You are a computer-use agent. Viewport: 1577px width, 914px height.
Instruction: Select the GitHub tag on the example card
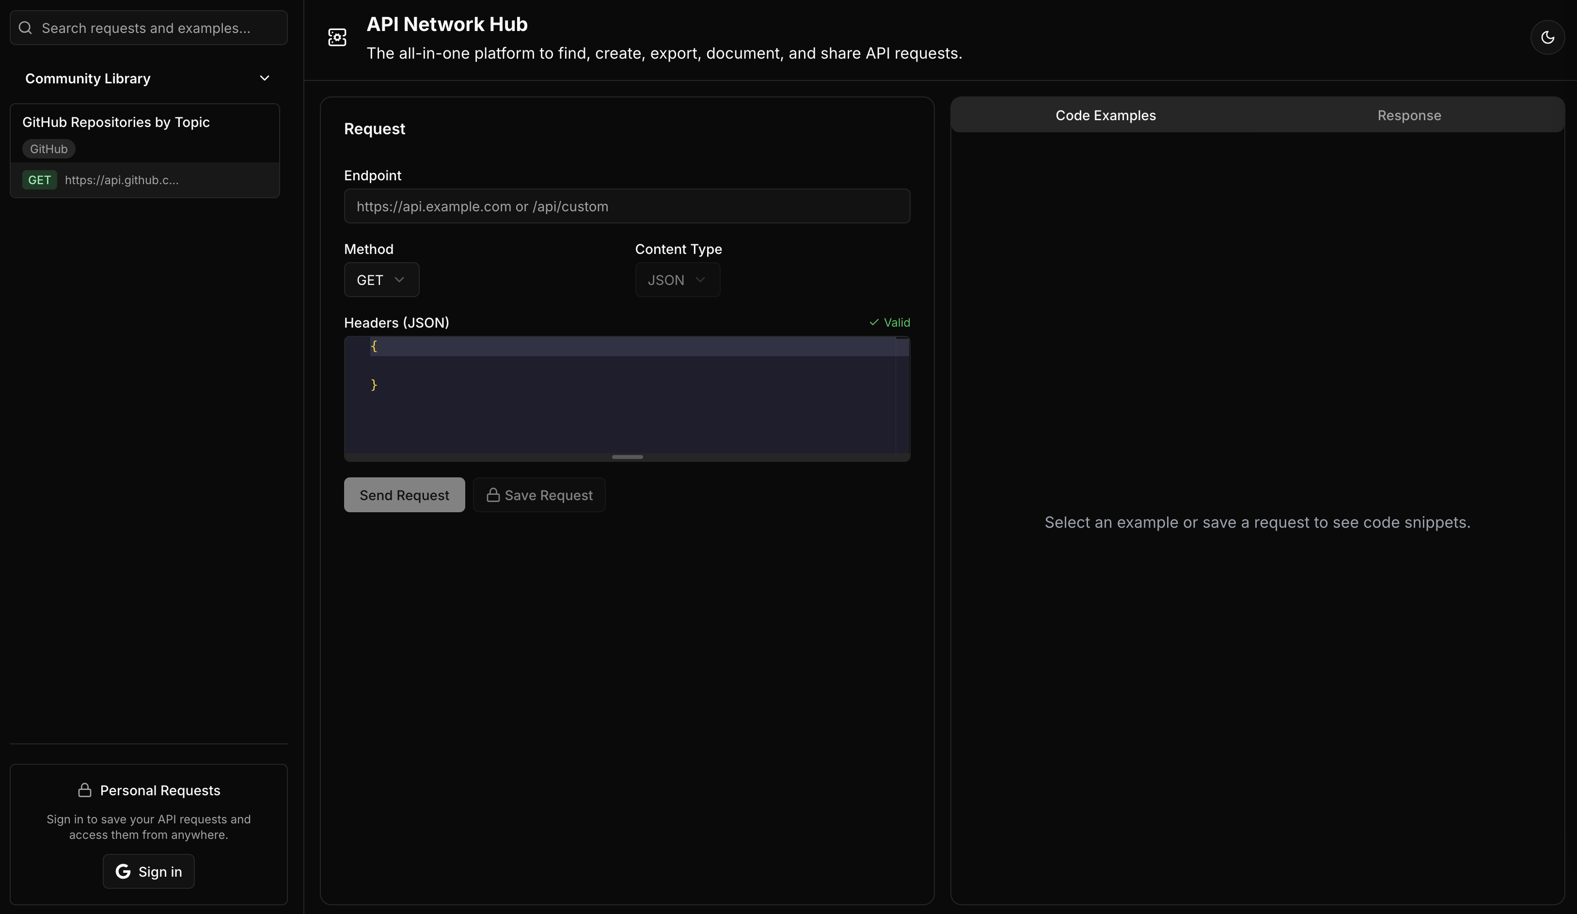point(49,149)
